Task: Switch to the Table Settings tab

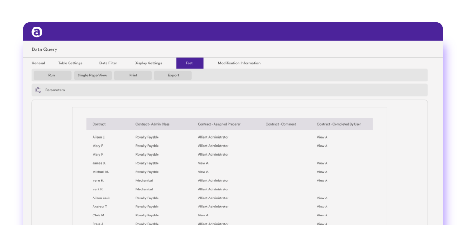Action: (x=70, y=63)
